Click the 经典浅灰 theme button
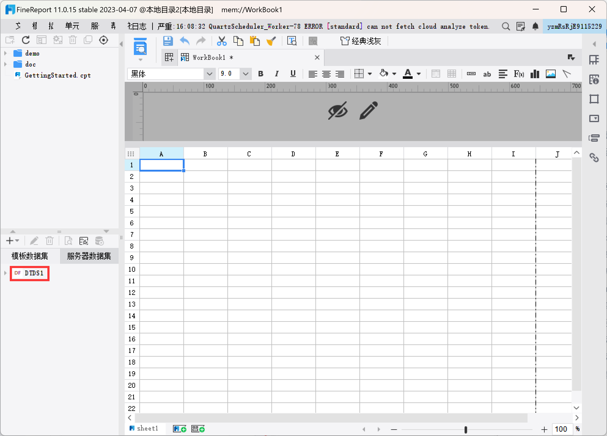The height and width of the screenshot is (436, 607). [361, 41]
